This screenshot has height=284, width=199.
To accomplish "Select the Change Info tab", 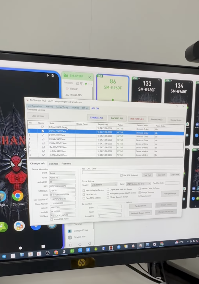I will pos(38,163).
